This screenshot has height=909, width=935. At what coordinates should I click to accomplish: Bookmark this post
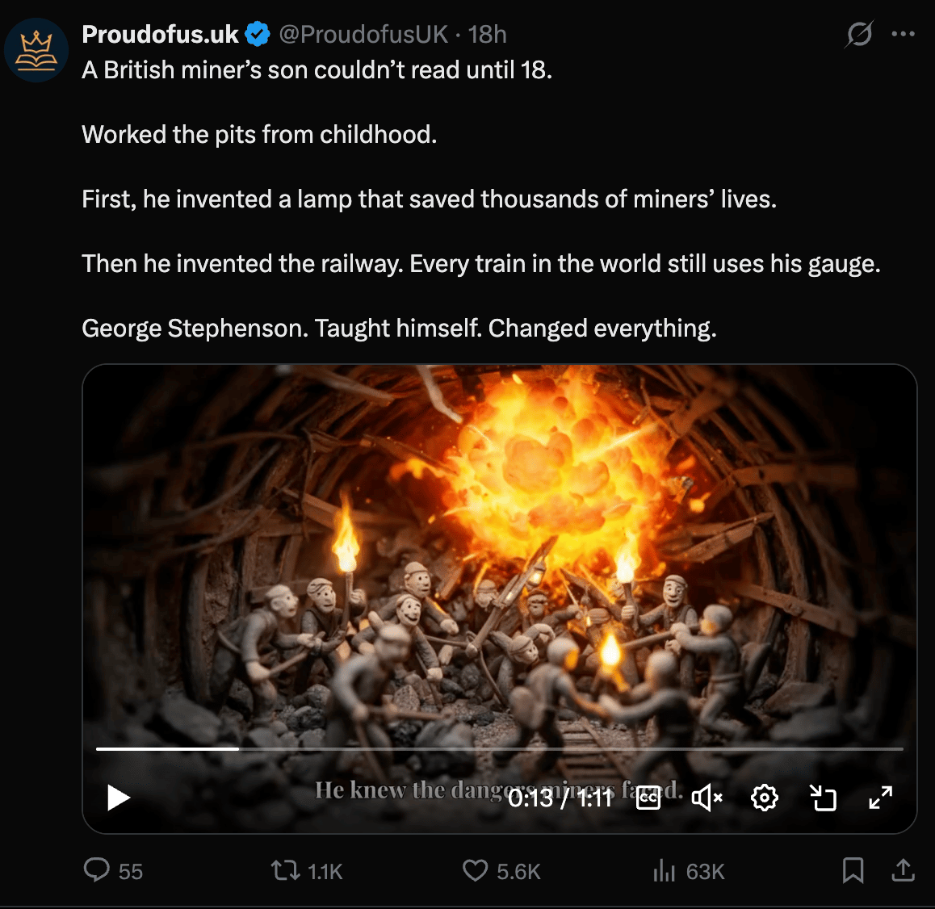coord(853,870)
